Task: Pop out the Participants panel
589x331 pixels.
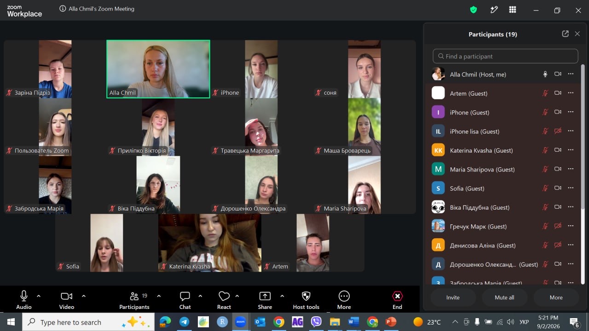Action: pos(566,34)
